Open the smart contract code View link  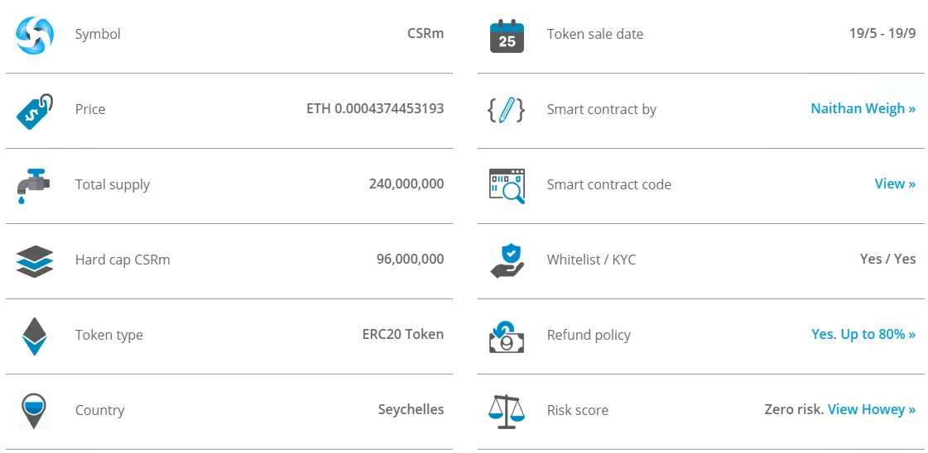[895, 184]
